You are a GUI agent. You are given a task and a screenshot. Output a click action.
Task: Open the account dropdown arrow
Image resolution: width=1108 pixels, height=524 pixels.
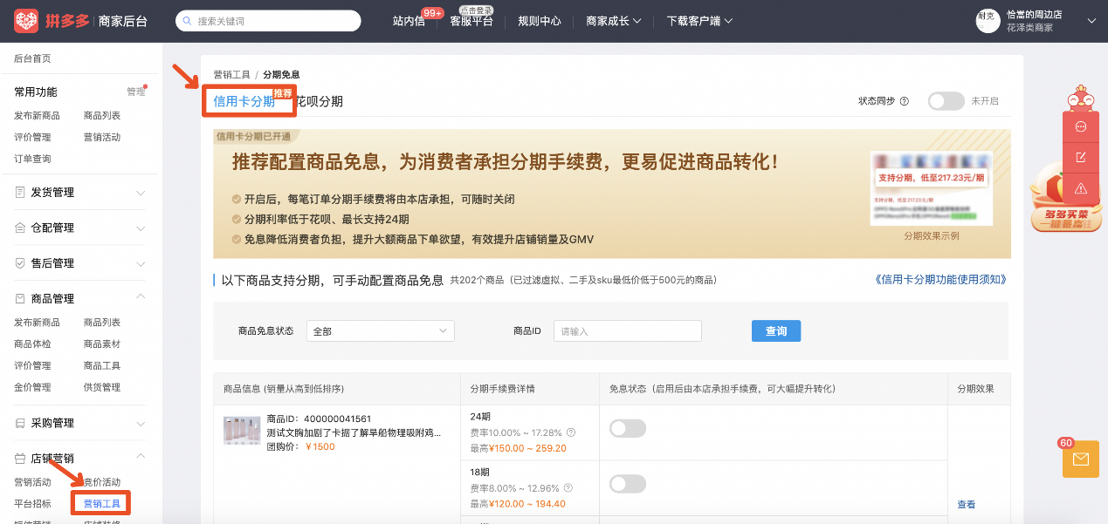click(1091, 21)
